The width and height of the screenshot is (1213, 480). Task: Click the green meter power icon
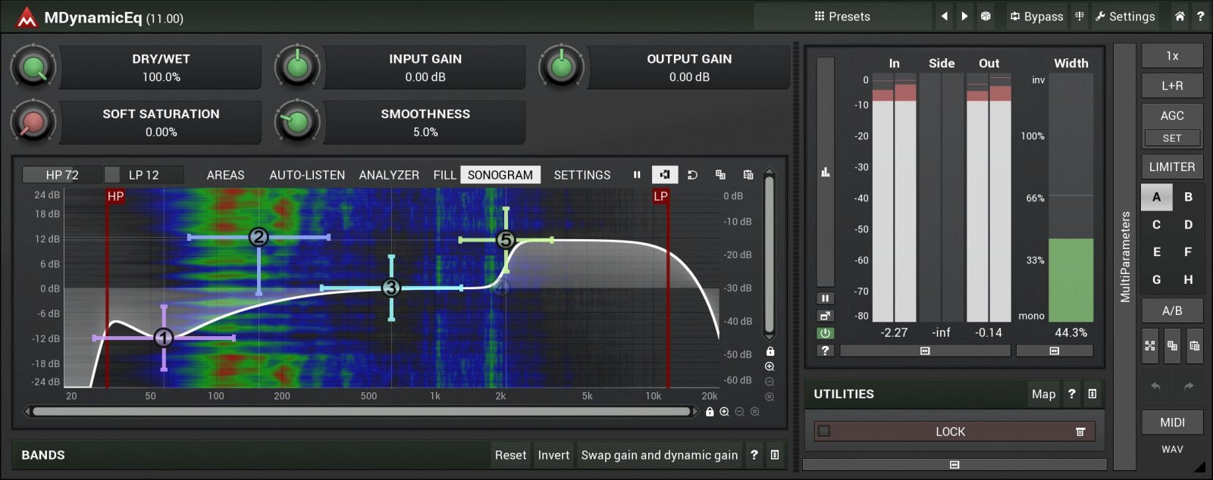tap(825, 333)
